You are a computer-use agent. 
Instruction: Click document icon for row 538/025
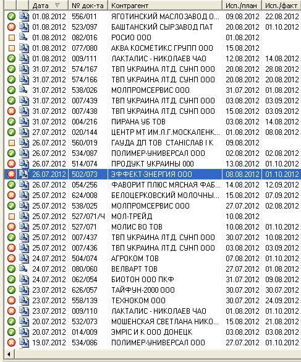click(x=24, y=206)
